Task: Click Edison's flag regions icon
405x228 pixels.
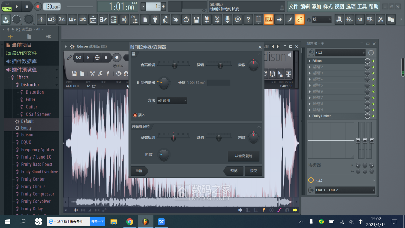Action: (x=108, y=74)
